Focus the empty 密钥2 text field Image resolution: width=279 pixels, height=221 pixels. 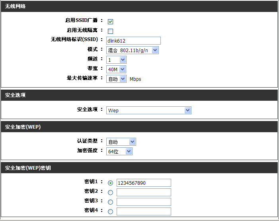click(x=143, y=192)
